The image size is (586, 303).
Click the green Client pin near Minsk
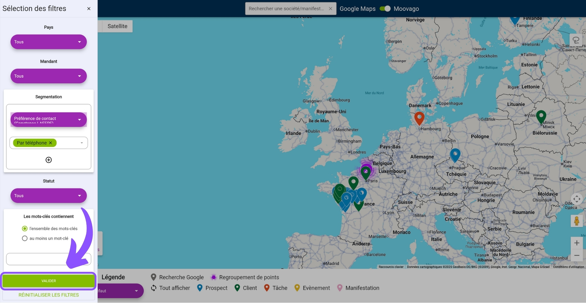[x=541, y=116]
